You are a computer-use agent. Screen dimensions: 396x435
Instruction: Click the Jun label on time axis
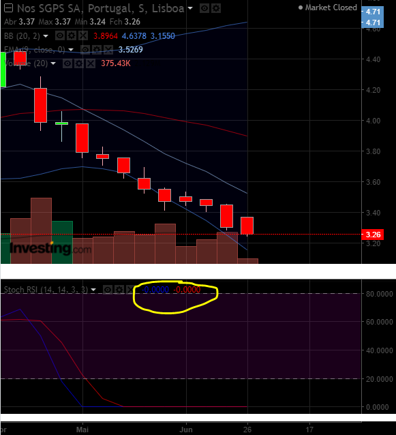point(186,430)
